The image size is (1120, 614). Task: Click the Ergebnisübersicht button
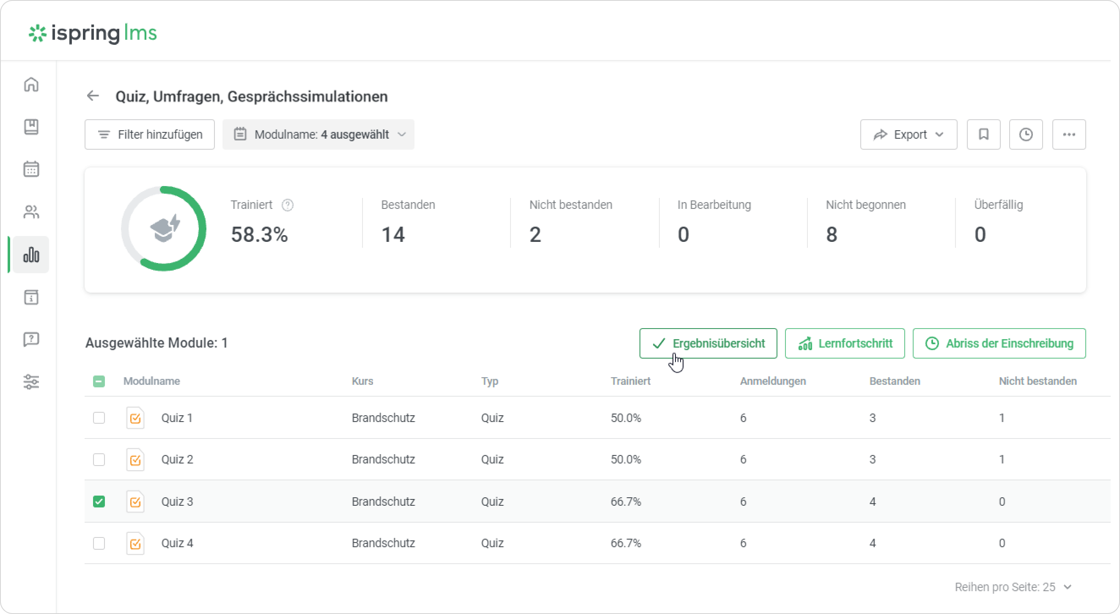[708, 343]
